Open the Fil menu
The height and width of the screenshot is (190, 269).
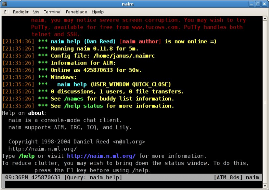tap(6, 12)
